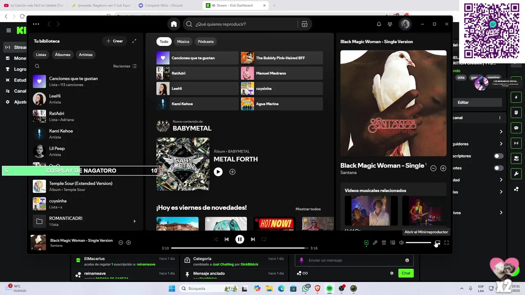Search within Tu biblioteca
This screenshot has width=525, height=295.
tap(37, 66)
